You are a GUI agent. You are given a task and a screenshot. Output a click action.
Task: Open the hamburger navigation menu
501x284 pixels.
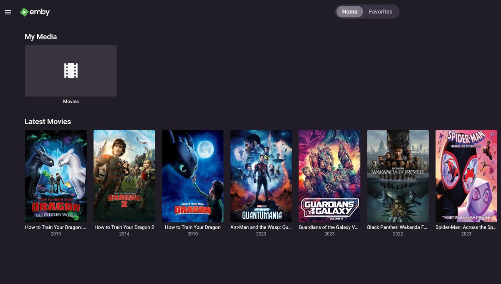click(8, 12)
